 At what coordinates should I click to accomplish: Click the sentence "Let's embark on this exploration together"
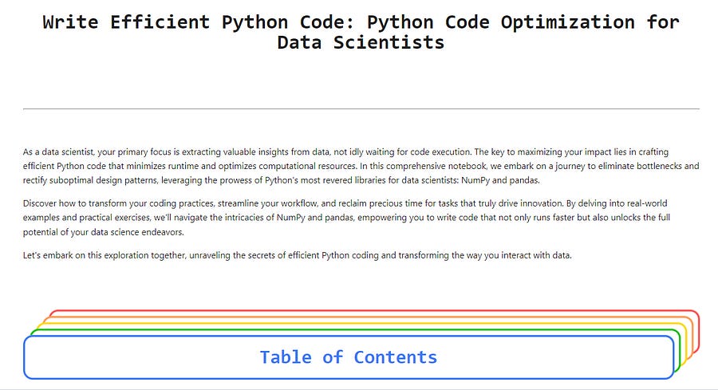point(298,255)
